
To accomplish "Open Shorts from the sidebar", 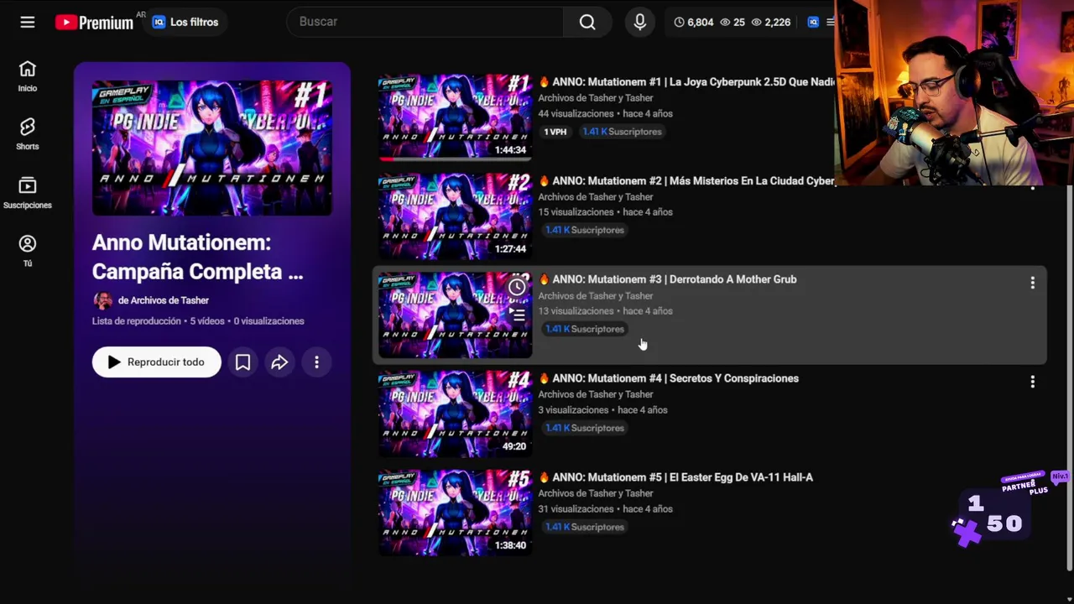I will (x=28, y=134).
